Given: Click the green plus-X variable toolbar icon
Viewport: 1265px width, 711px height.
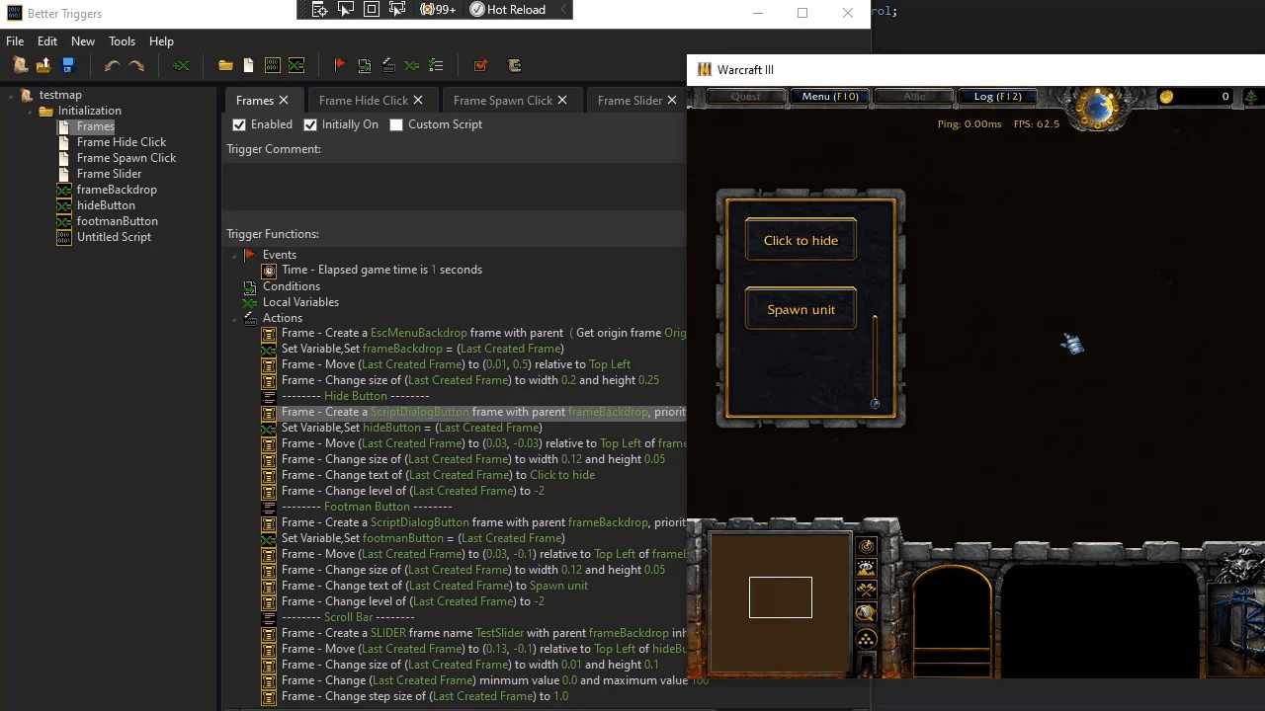Looking at the screenshot, I should tap(181, 65).
